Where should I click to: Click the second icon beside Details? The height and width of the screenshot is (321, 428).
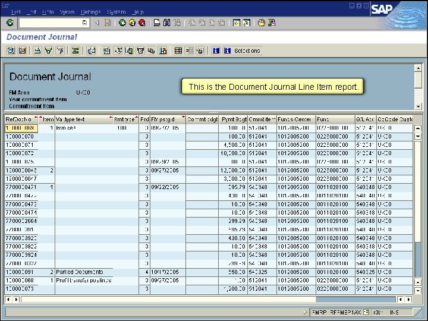pos(23,51)
